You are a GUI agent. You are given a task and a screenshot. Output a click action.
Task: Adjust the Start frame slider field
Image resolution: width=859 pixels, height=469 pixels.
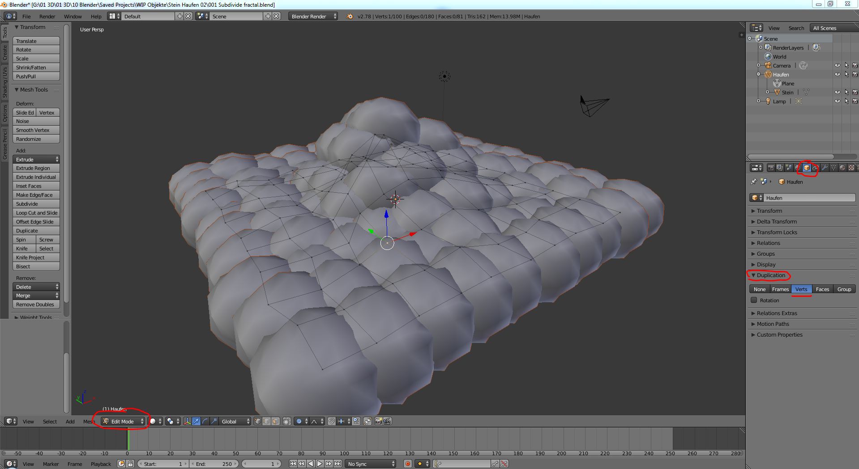[163, 464]
